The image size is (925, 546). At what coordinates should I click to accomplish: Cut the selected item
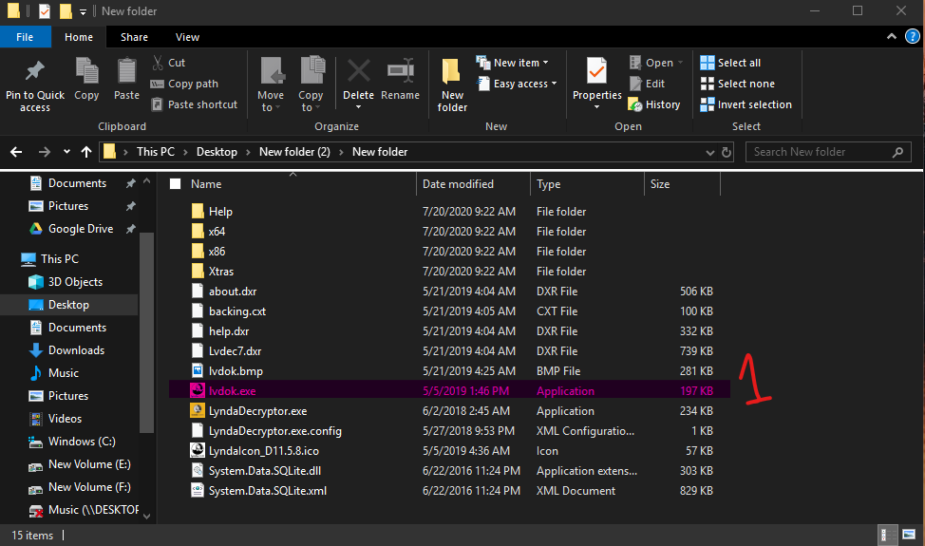[169, 63]
